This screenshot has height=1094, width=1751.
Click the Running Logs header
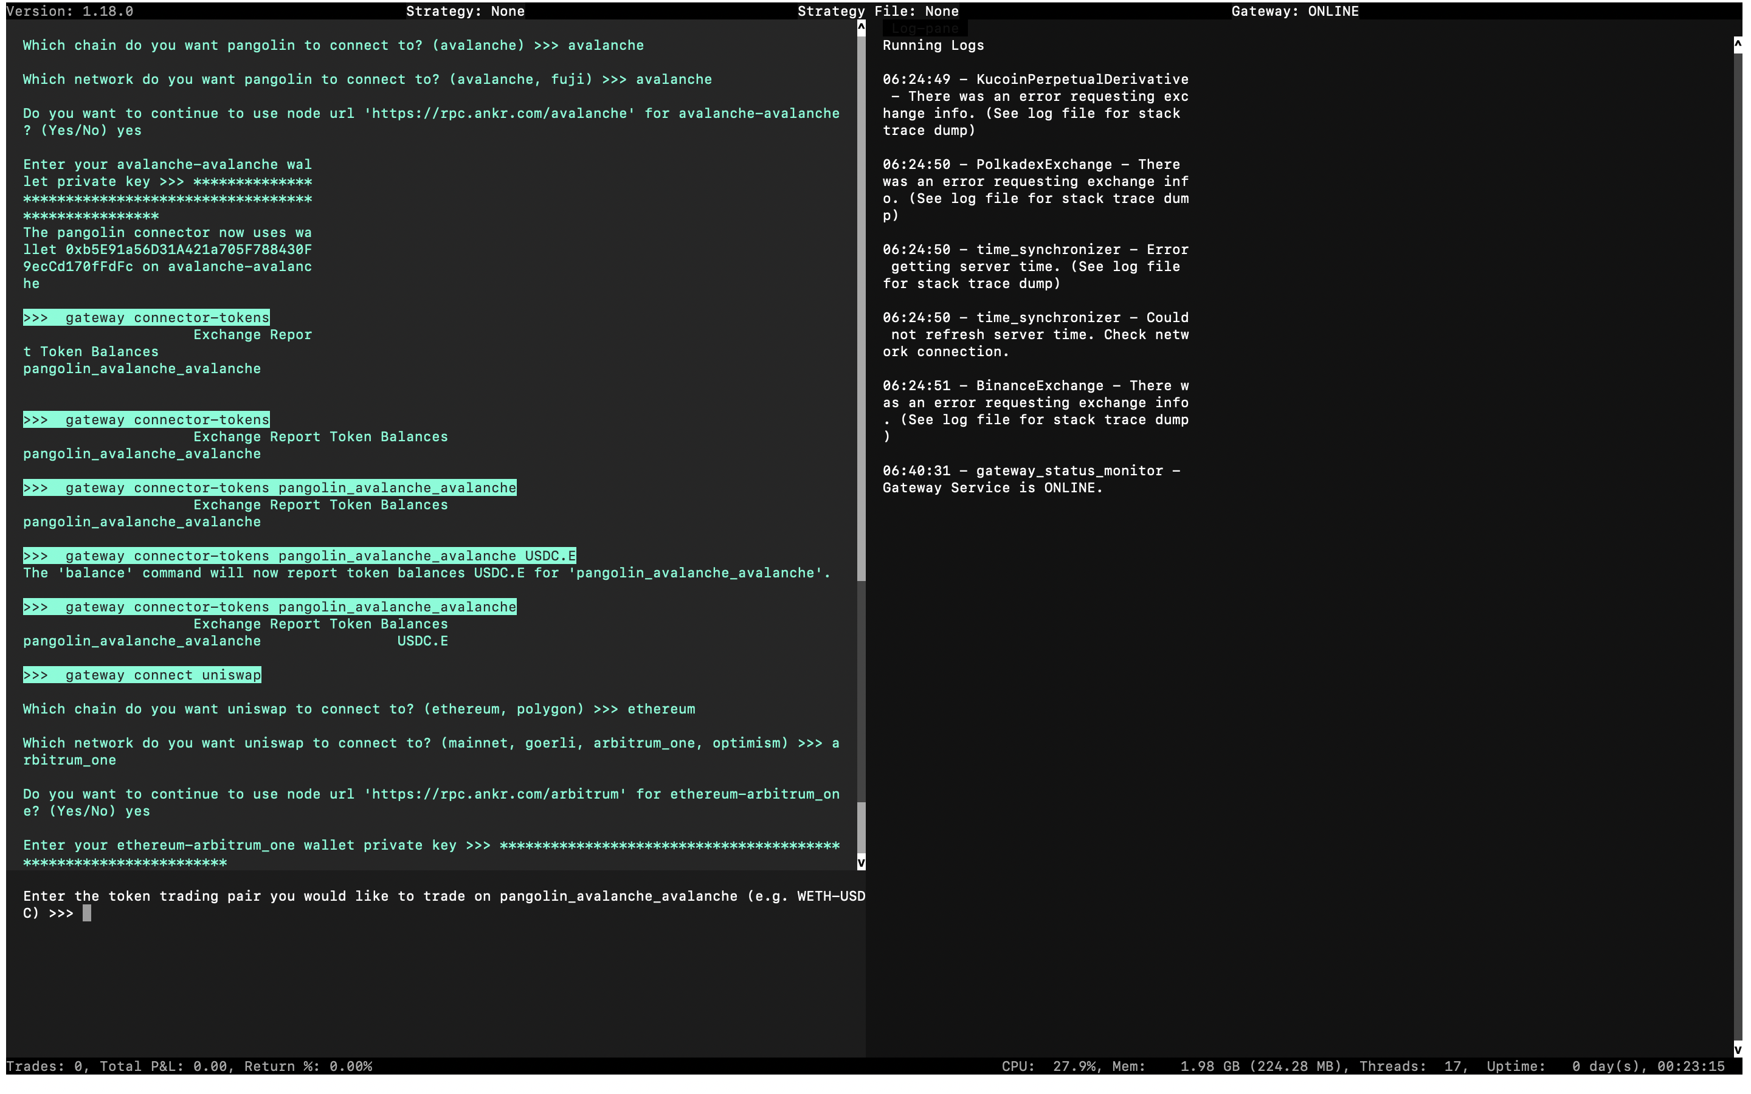pyautogui.click(x=932, y=45)
